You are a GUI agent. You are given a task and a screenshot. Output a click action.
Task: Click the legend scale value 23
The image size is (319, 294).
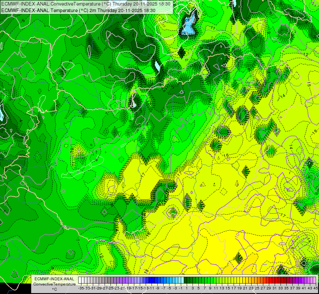click(251, 288)
